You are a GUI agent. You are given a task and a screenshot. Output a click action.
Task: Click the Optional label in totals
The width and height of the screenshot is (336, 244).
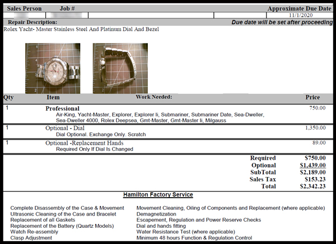264,165
